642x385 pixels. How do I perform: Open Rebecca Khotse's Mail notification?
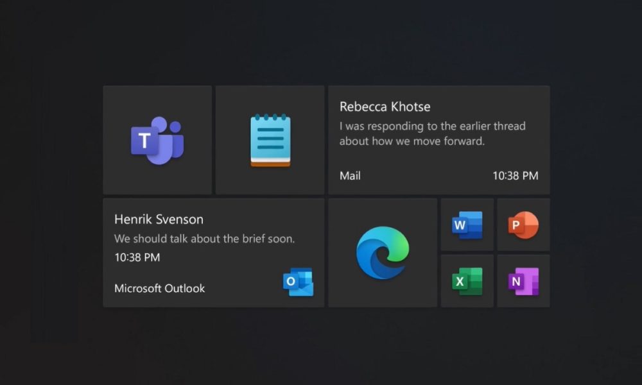(x=438, y=139)
